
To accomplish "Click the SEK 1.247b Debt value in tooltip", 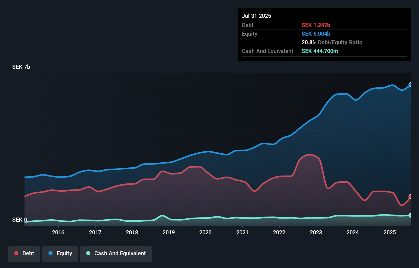I will (x=316, y=25).
